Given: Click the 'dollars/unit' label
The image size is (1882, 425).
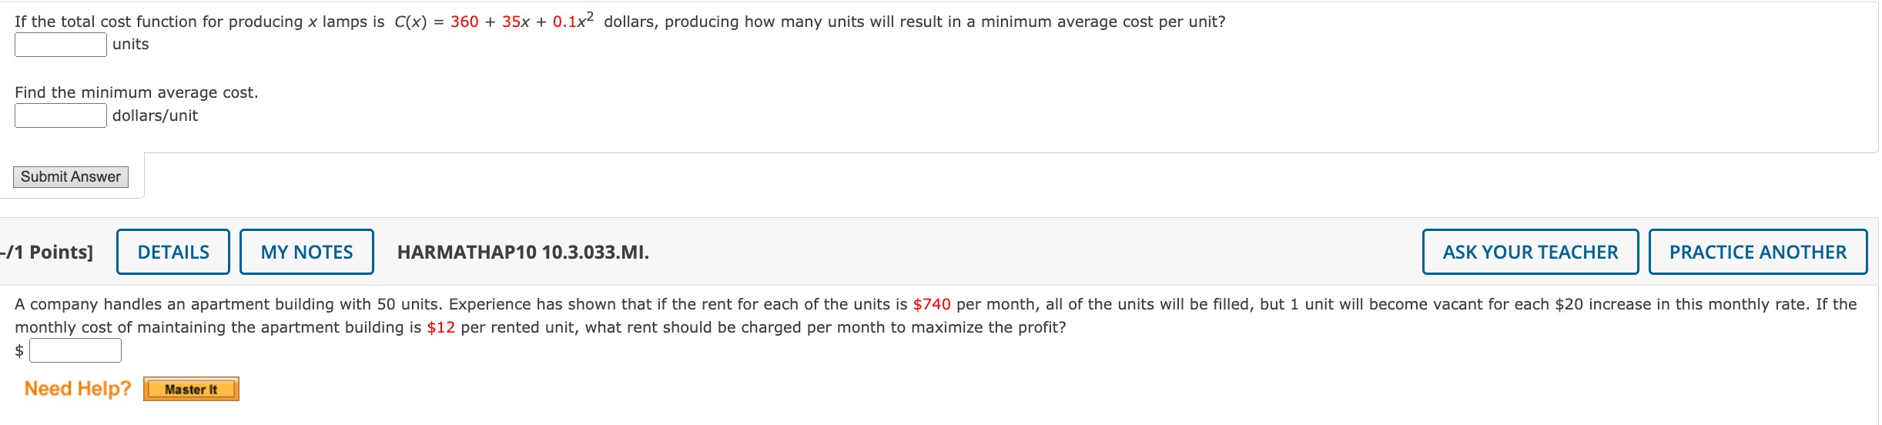Looking at the screenshot, I should pyautogui.click(x=156, y=115).
